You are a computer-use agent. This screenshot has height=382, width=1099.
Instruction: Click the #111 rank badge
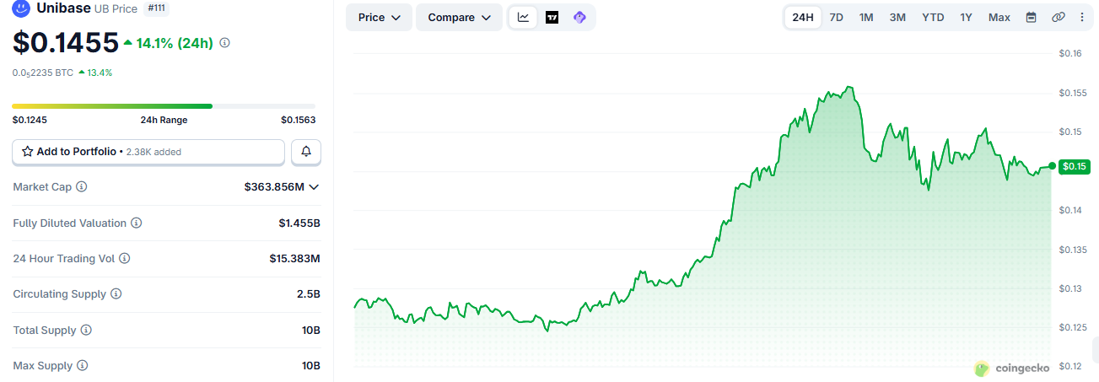pyautogui.click(x=156, y=8)
